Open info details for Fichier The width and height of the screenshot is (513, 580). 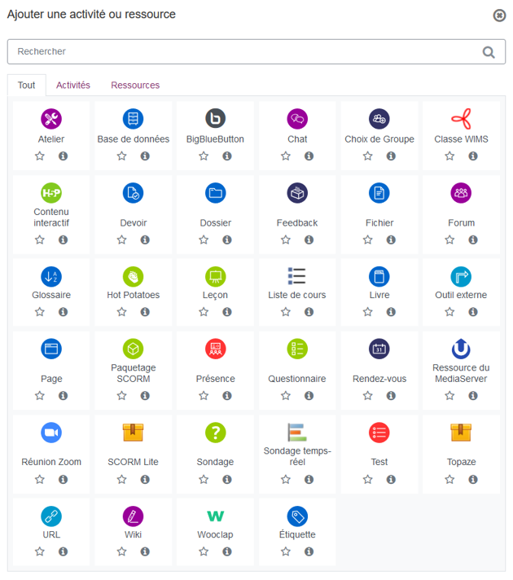click(391, 239)
